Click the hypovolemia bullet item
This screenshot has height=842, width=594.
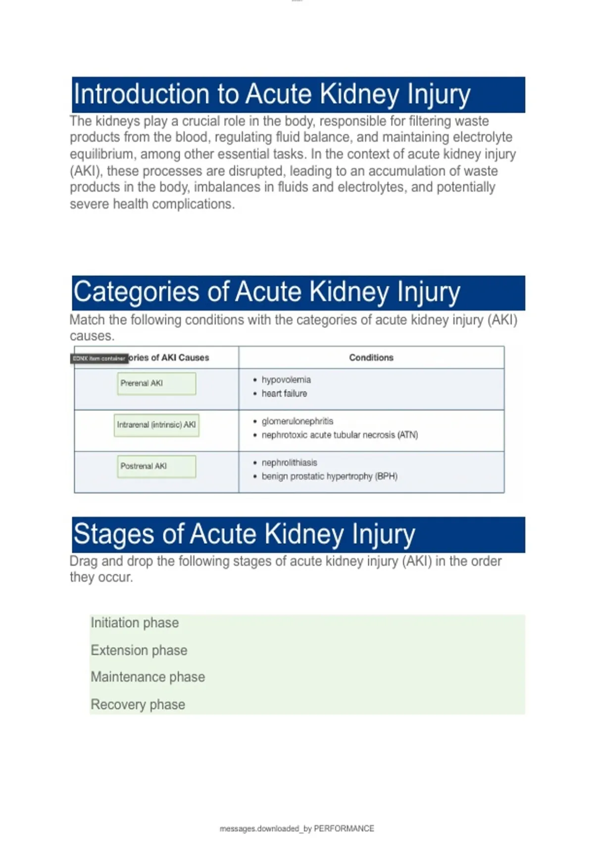tap(286, 380)
